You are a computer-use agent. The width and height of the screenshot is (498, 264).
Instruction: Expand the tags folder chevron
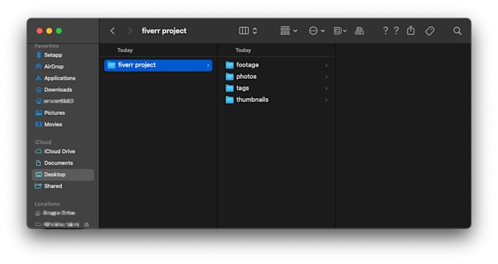[326, 88]
